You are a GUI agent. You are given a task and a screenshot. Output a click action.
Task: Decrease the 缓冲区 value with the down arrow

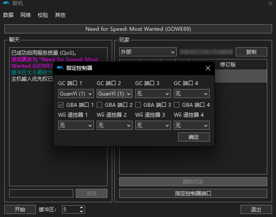81,211
